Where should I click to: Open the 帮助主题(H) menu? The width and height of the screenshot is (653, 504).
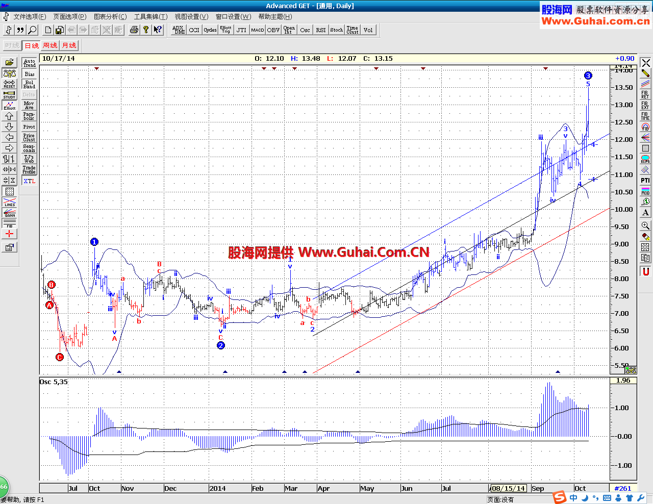pyautogui.click(x=275, y=17)
